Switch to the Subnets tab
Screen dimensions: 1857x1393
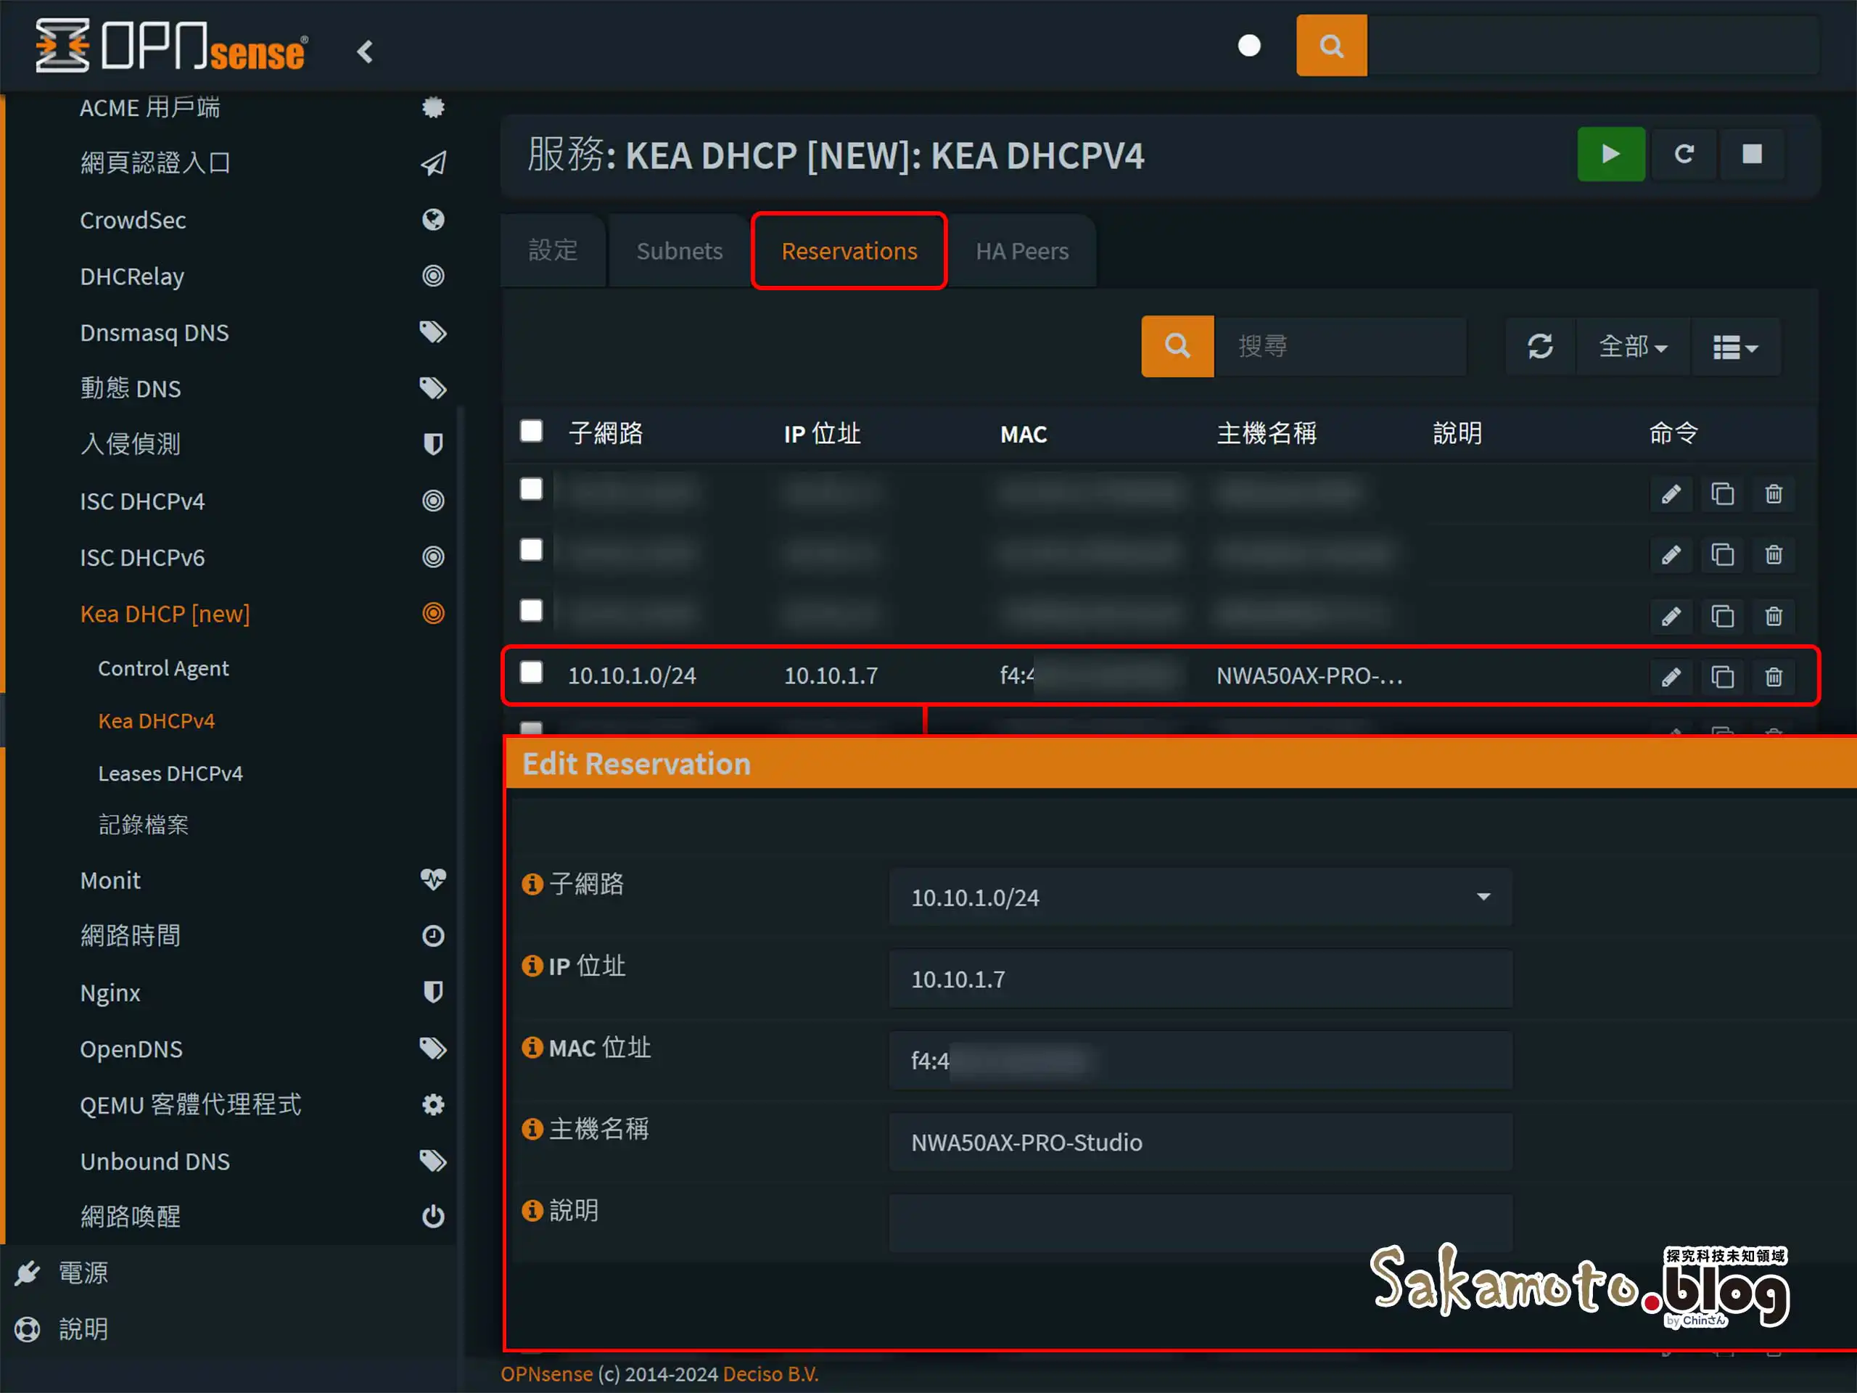click(x=679, y=250)
